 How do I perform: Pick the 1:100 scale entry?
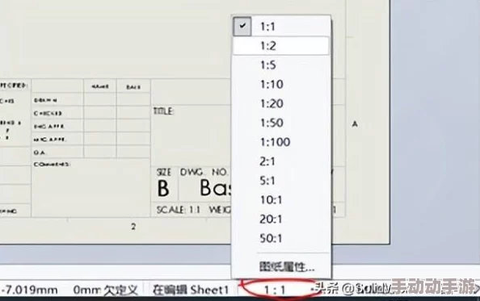tap(281, 142)
